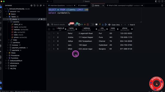Check the row checkbox for Anisha
Screen dimensions: 165x92
tap(49, 37)
